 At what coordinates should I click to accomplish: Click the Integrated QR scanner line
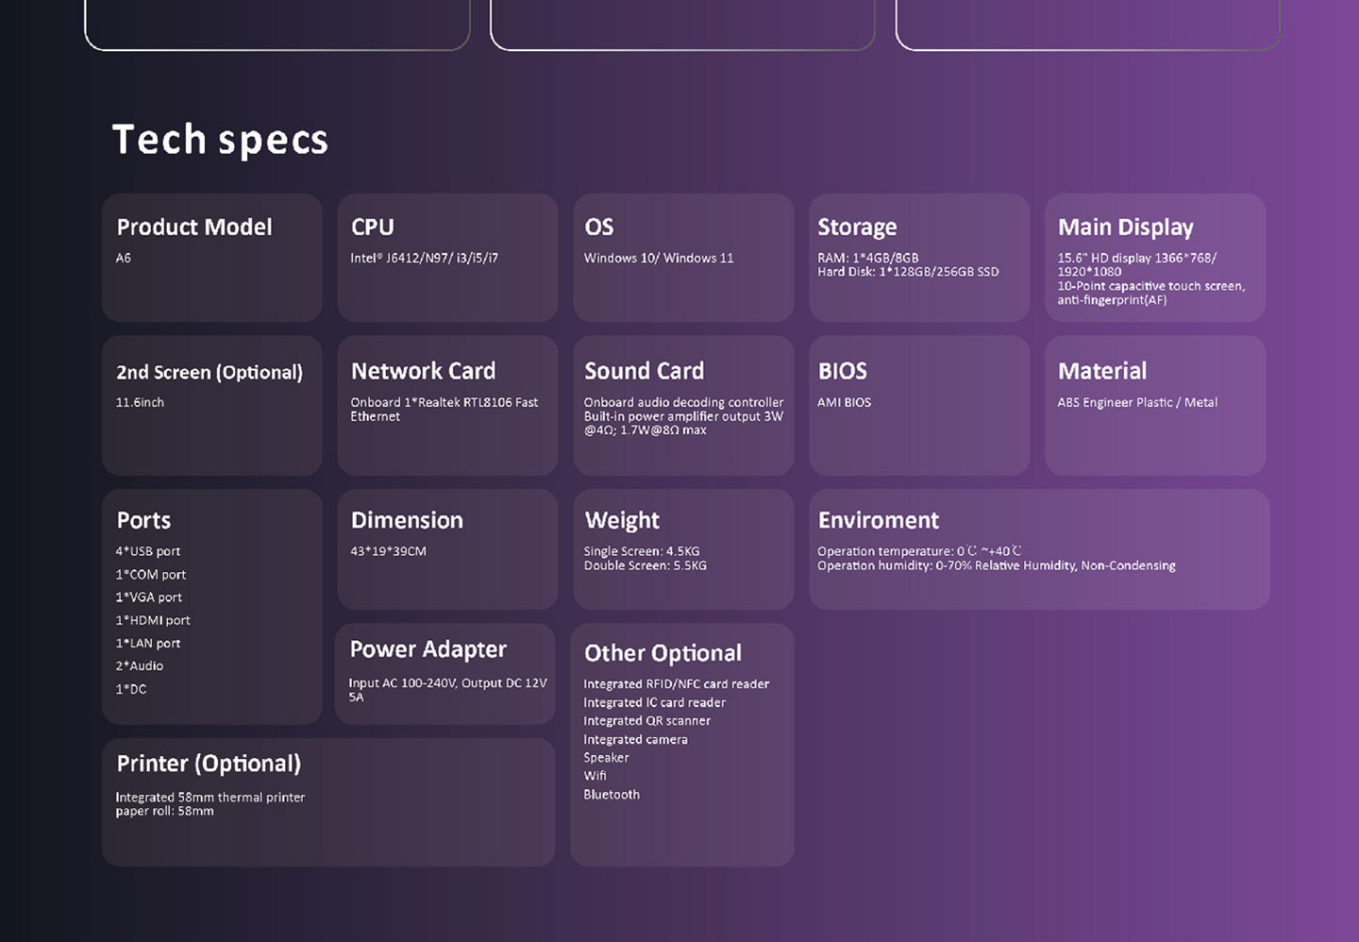pyautogui.click(x=646, y=721)
